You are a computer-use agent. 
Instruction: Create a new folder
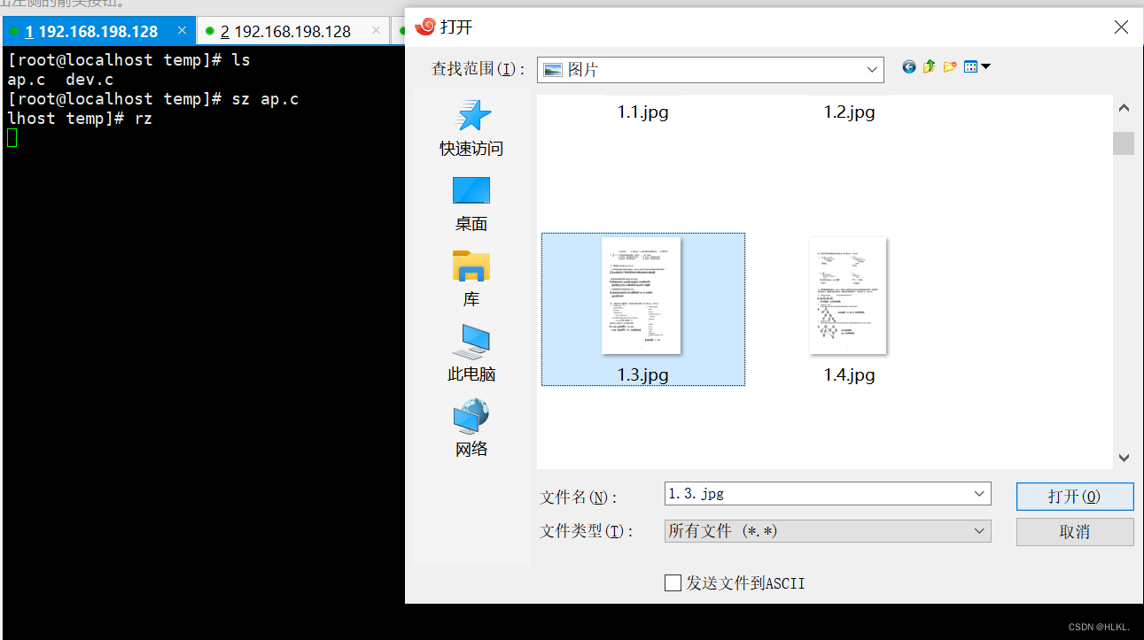(x=950, y=66)
